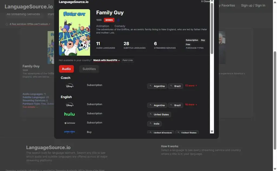Click the How it works footer heading

(x=170, y=146)
